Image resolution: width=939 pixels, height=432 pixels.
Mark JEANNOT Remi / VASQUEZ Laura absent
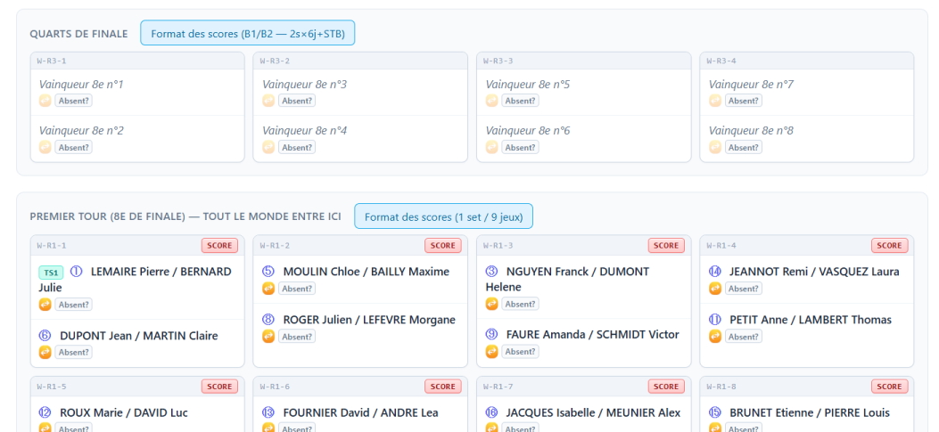click(744, 289)
